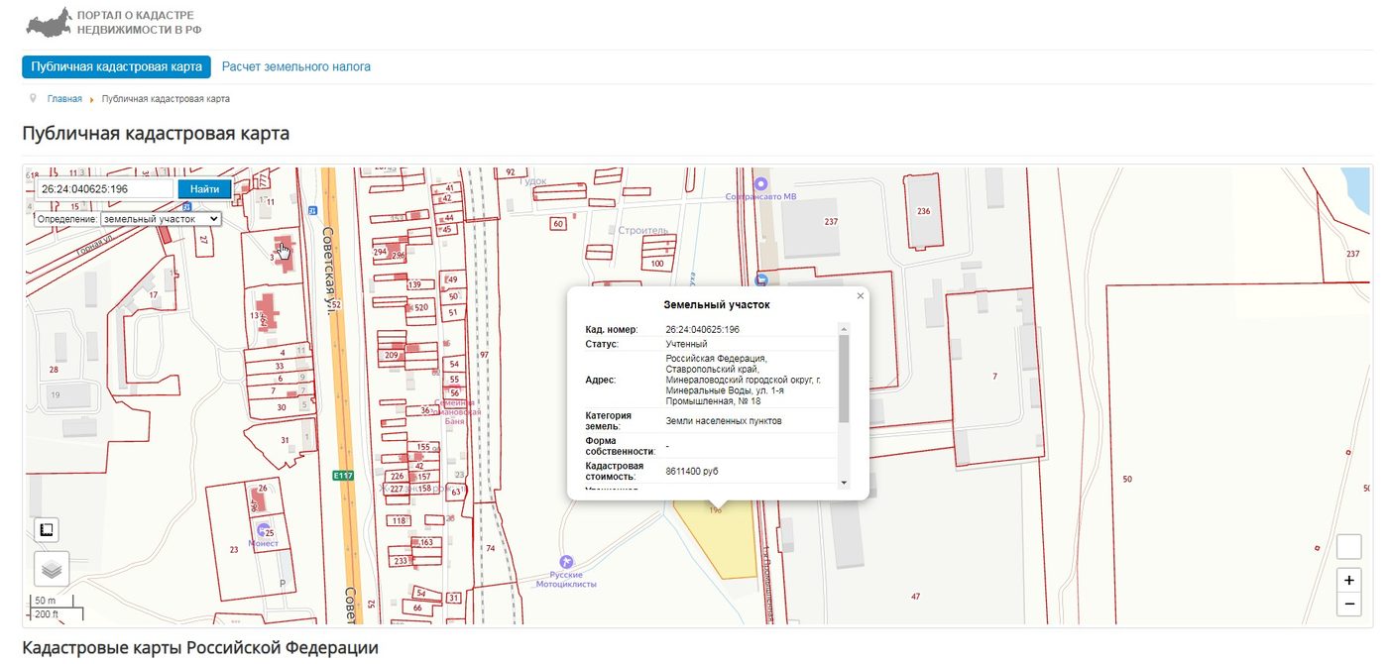Close the Земельный участок popup
The image size is (1388, 664).
click(860, 295)
